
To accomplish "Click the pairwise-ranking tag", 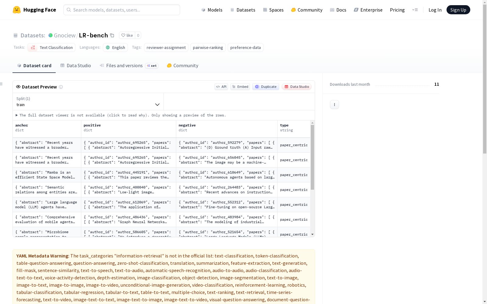I will (x=208, y=47).
